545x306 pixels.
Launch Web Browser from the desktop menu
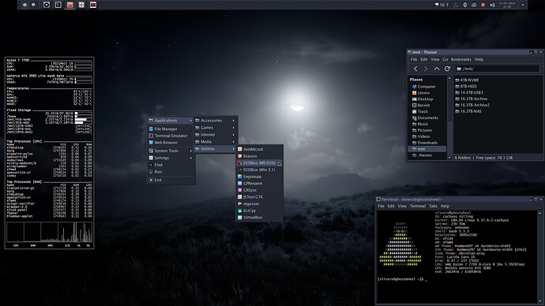pos(171,143)
